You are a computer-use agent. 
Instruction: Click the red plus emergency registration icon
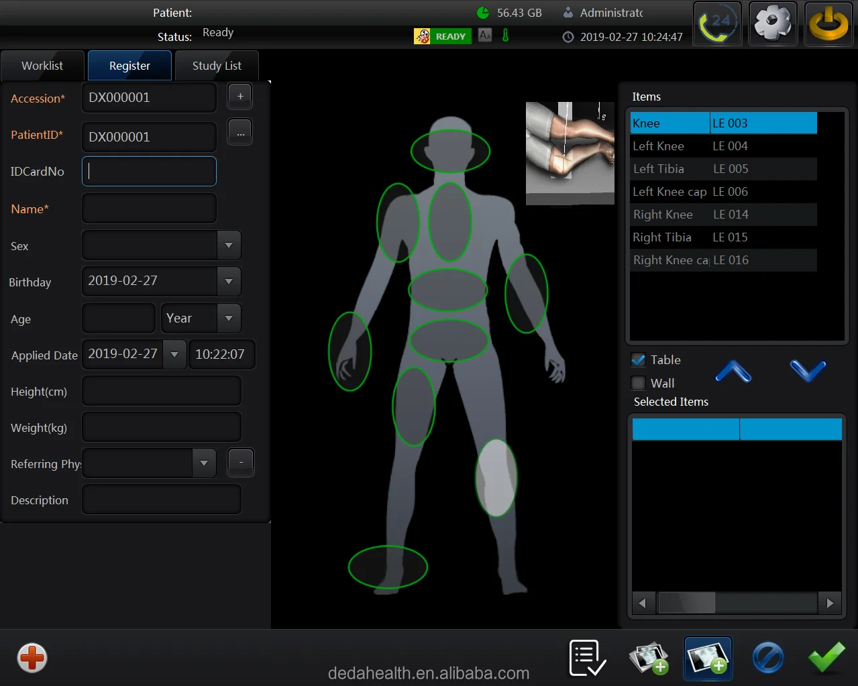[32, 658]
